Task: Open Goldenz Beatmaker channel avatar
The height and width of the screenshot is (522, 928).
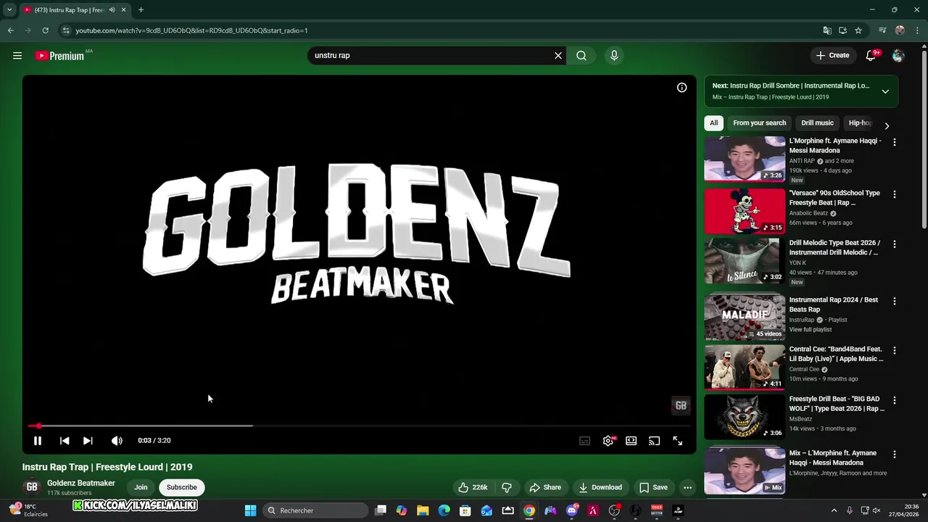Action: [32, 487]
